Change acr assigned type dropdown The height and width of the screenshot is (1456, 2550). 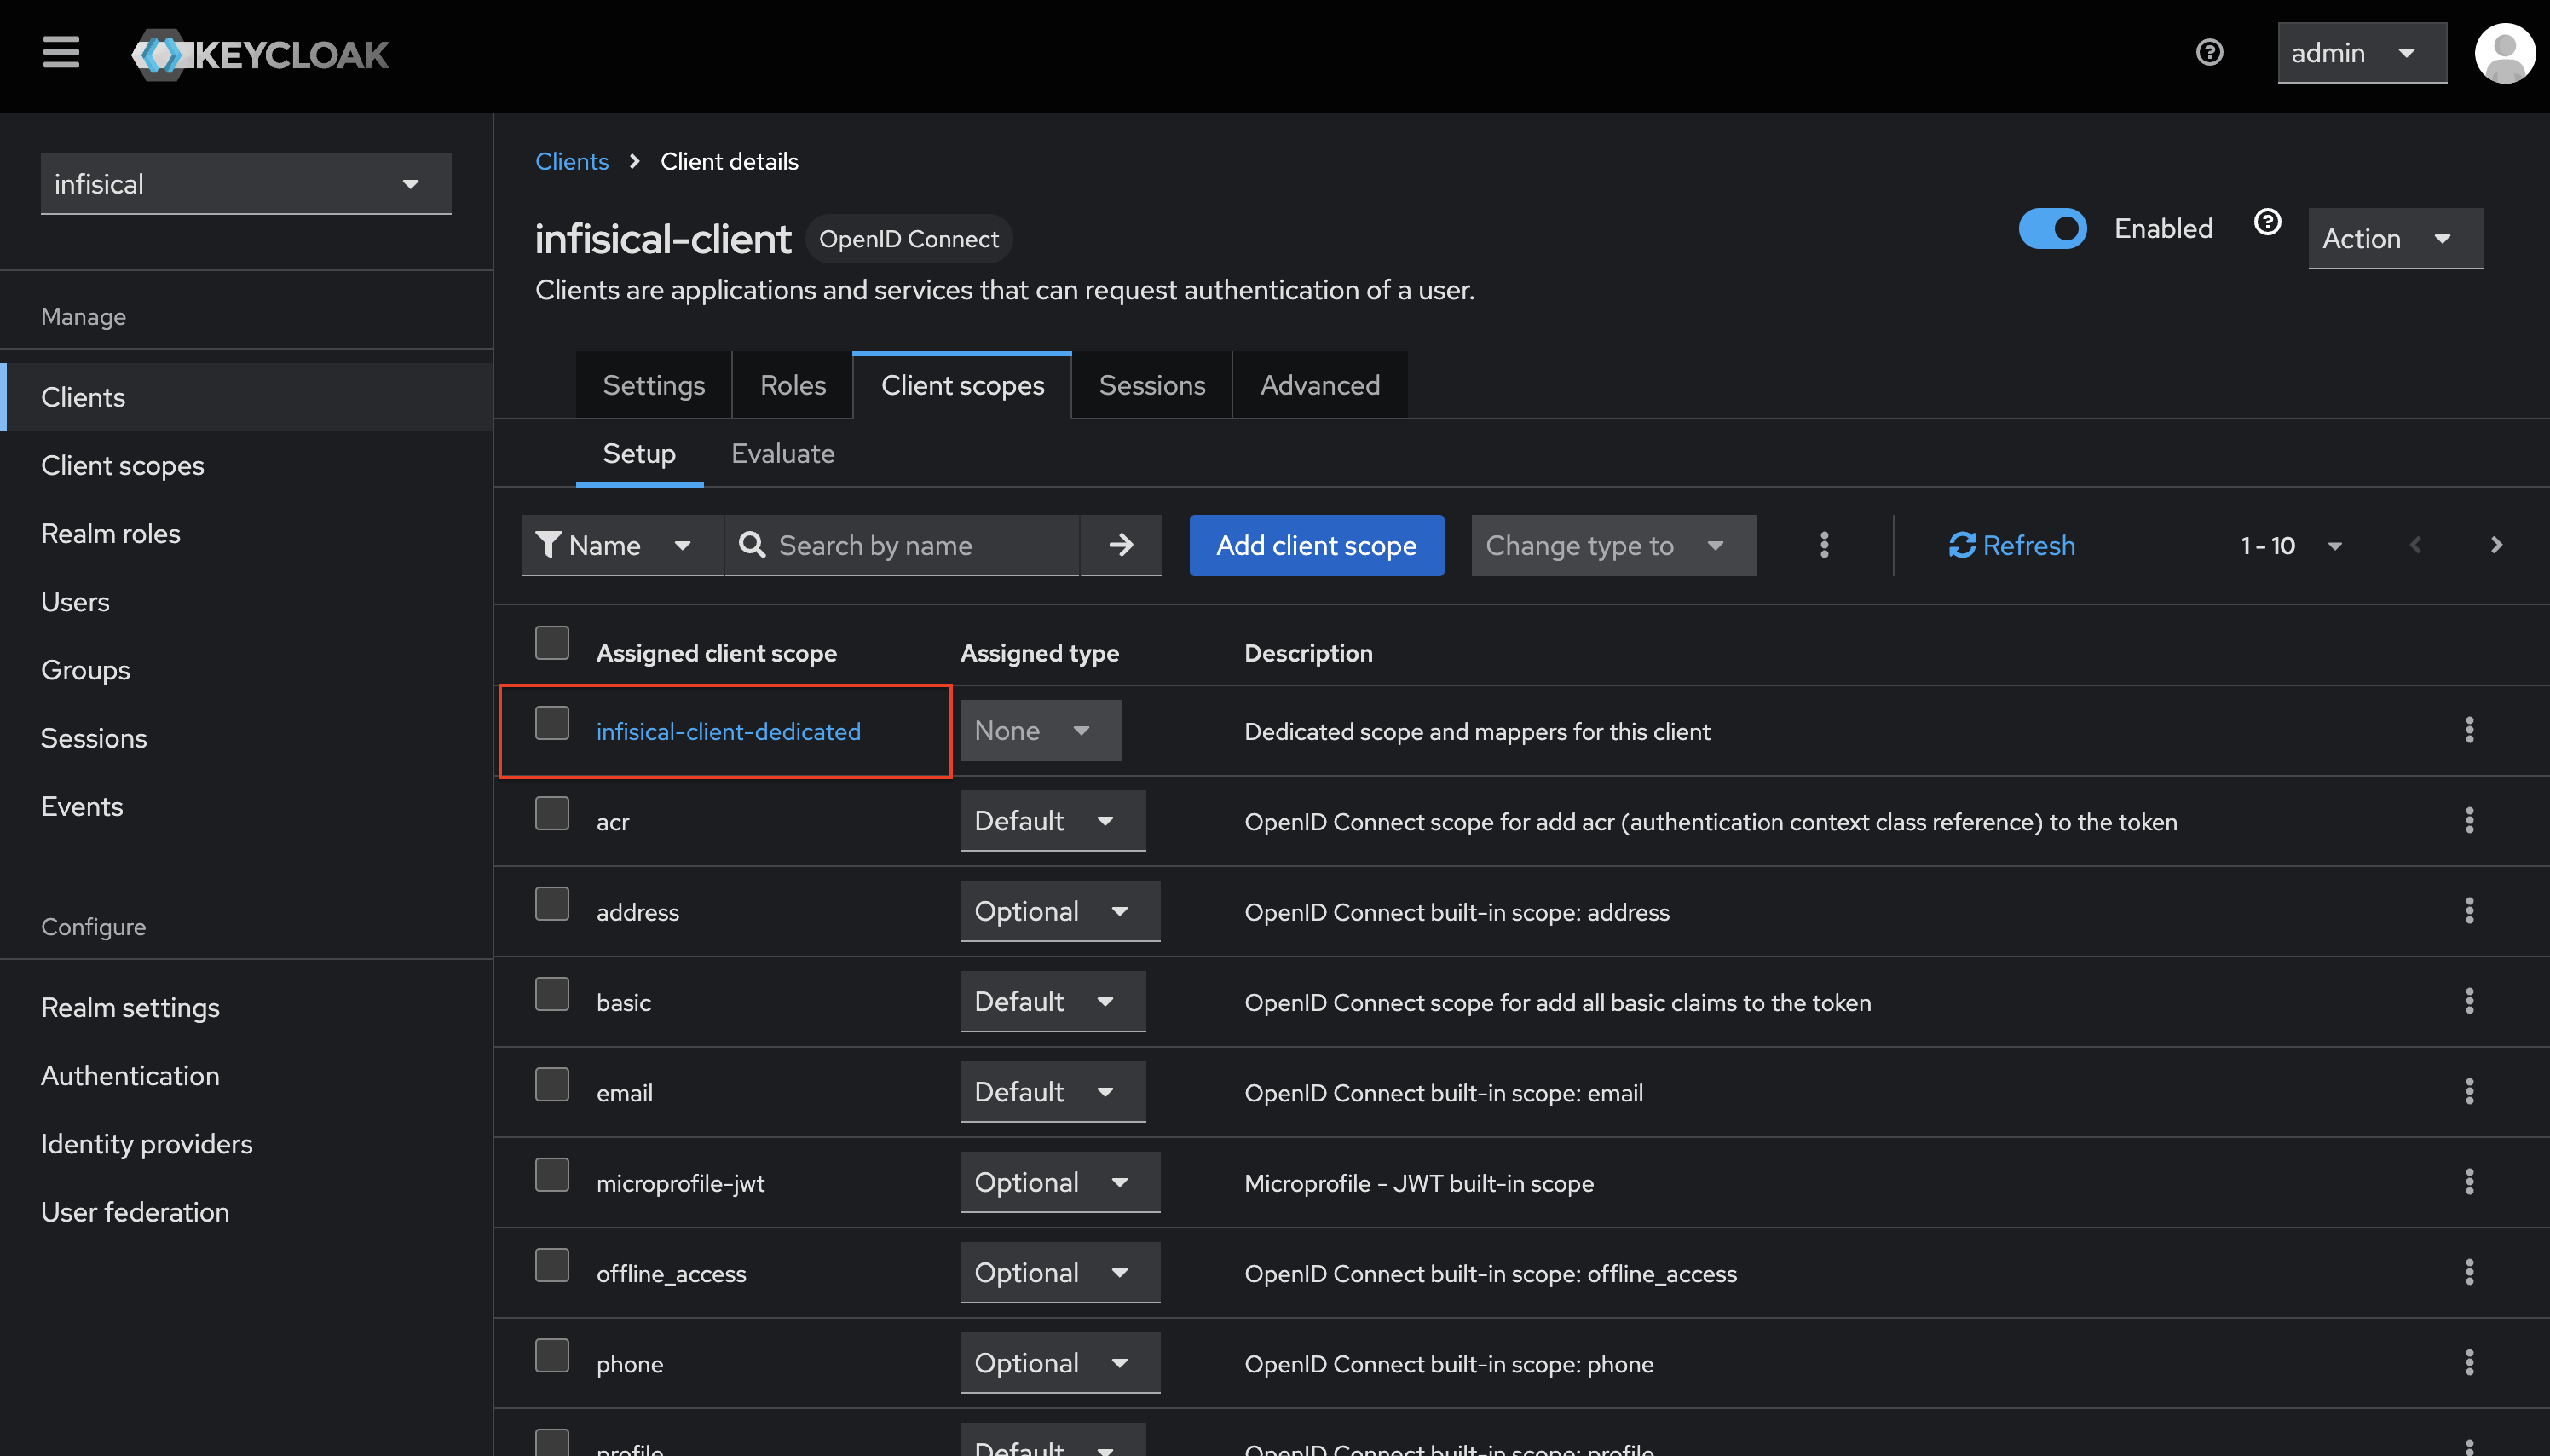[1053, 821]
